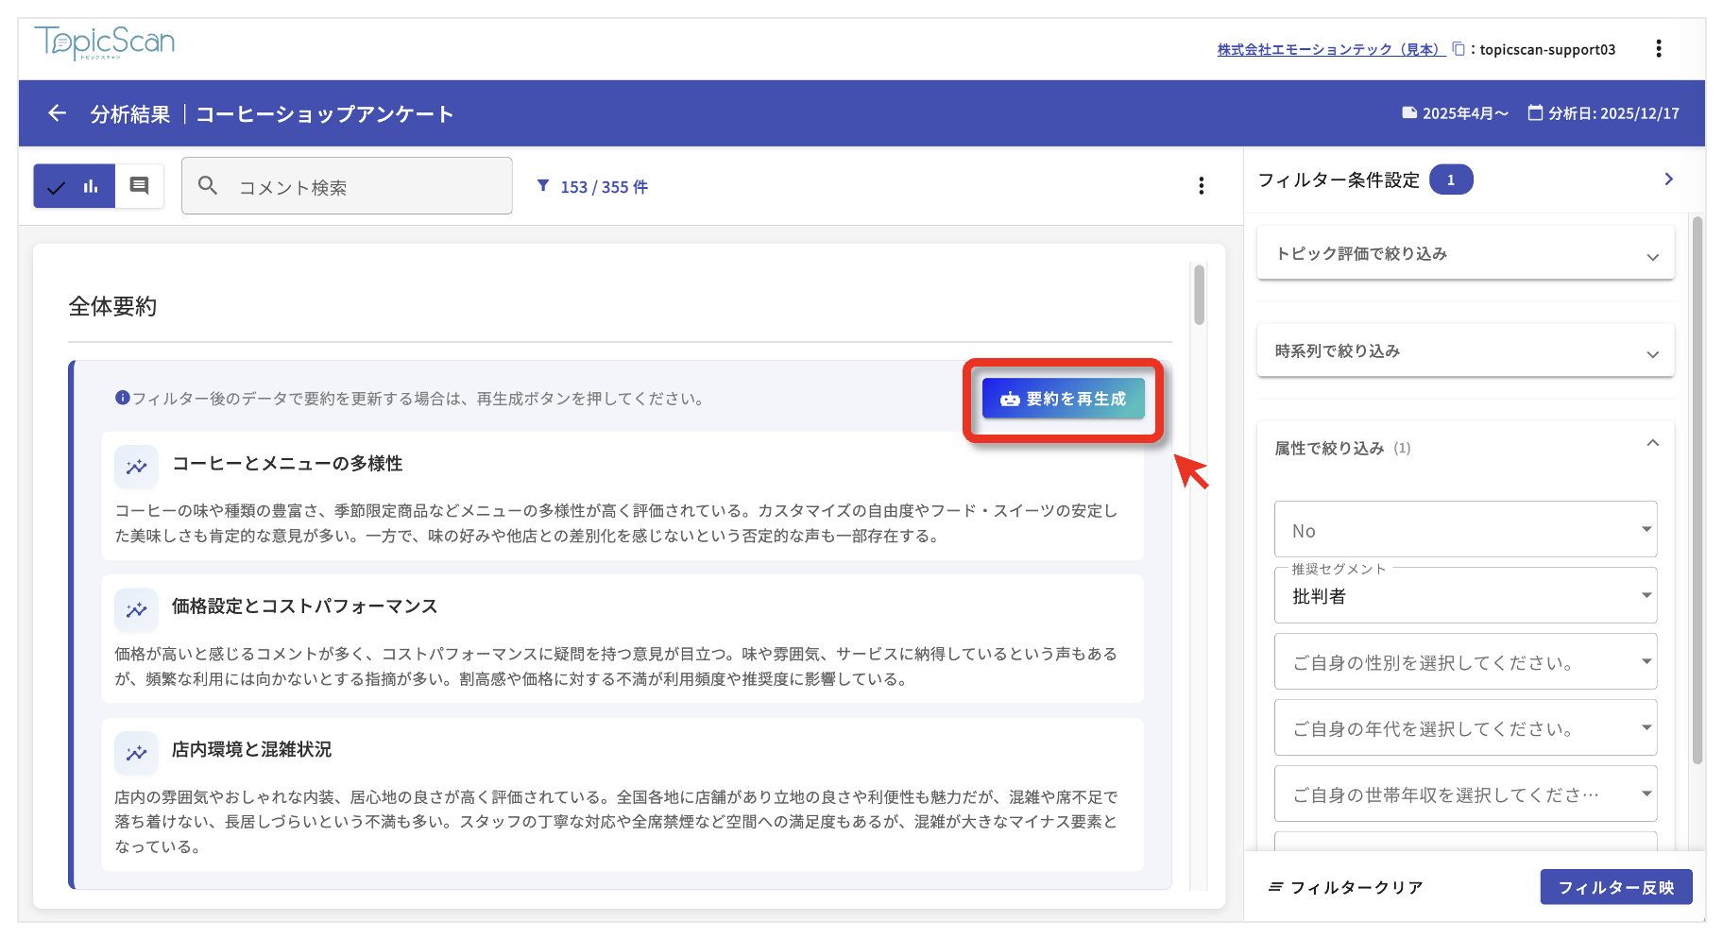The image size is (1723, 939).
Task: Click the back arrow in header
Action: pos(57,113)
